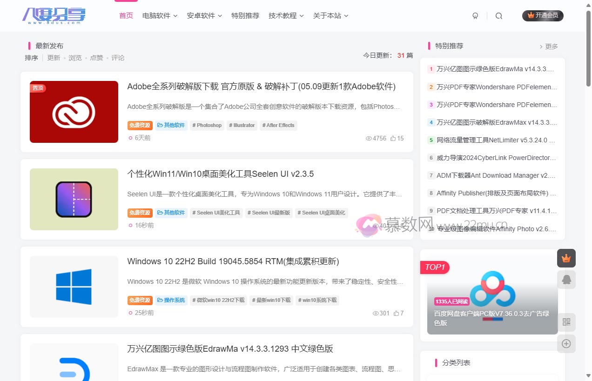Click the circled plus icon at bottom right

coord(566,344)
